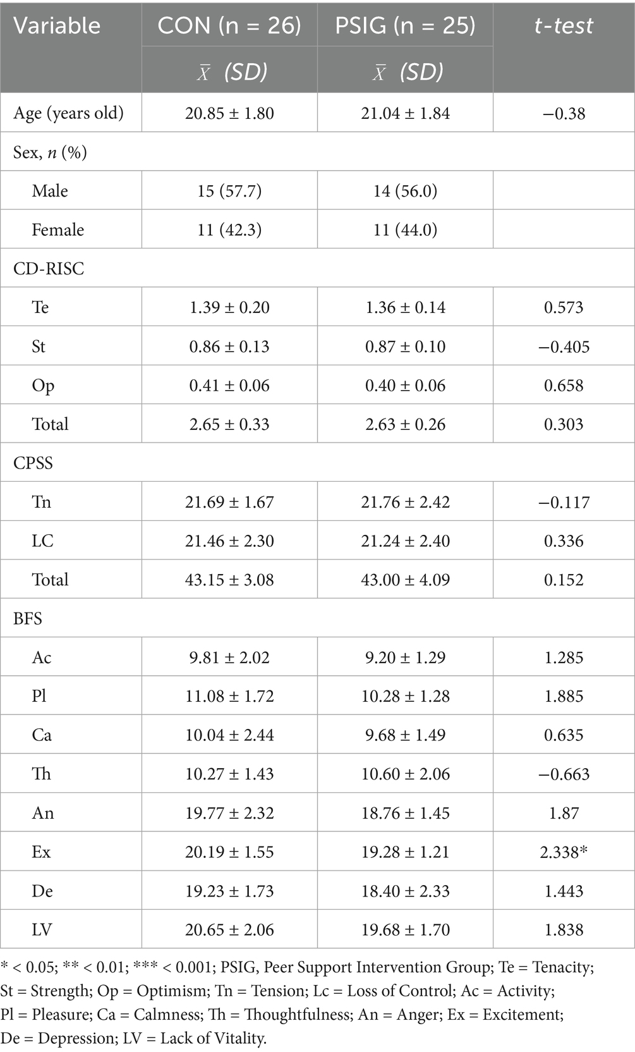Select the Sex, n (%) row

tap(317, 152)
